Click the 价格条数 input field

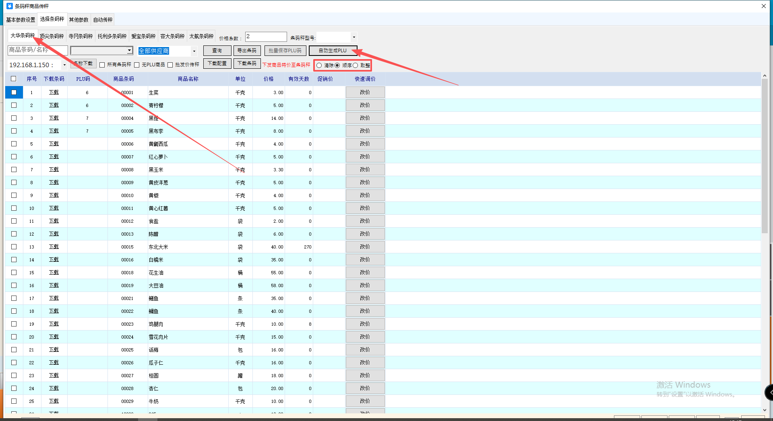(266, 37)
